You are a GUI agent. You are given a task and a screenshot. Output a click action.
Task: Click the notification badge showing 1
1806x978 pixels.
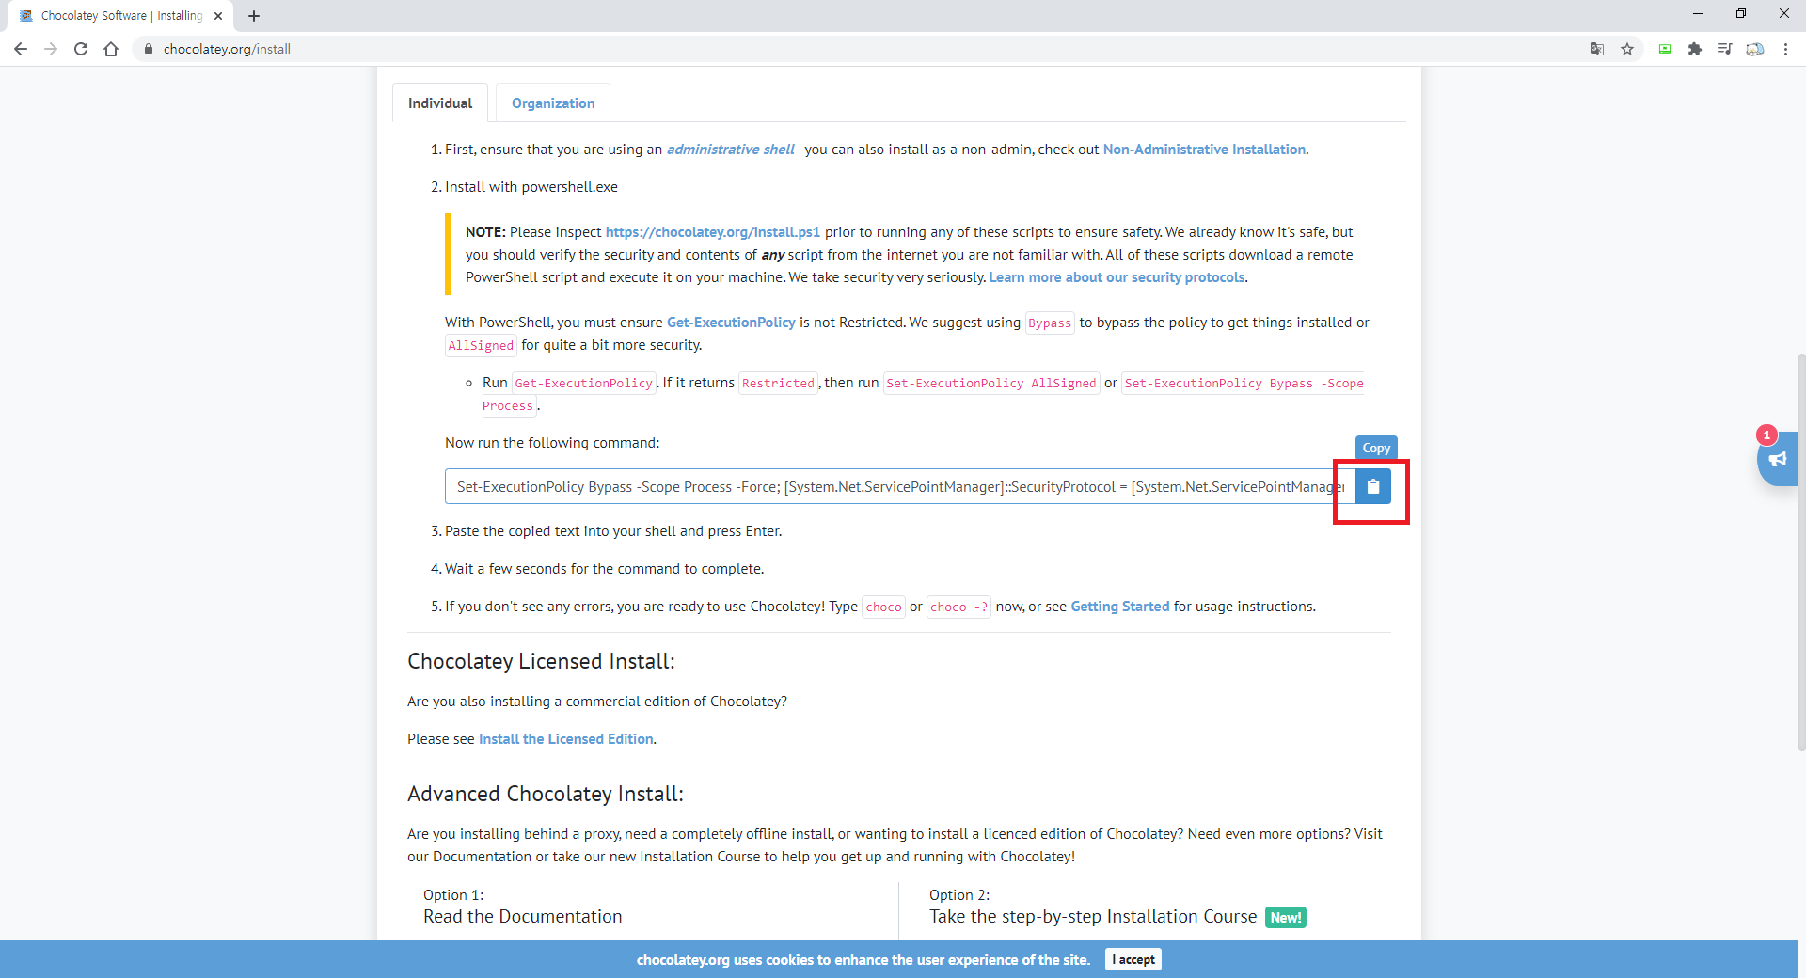tap(1766, 434)
